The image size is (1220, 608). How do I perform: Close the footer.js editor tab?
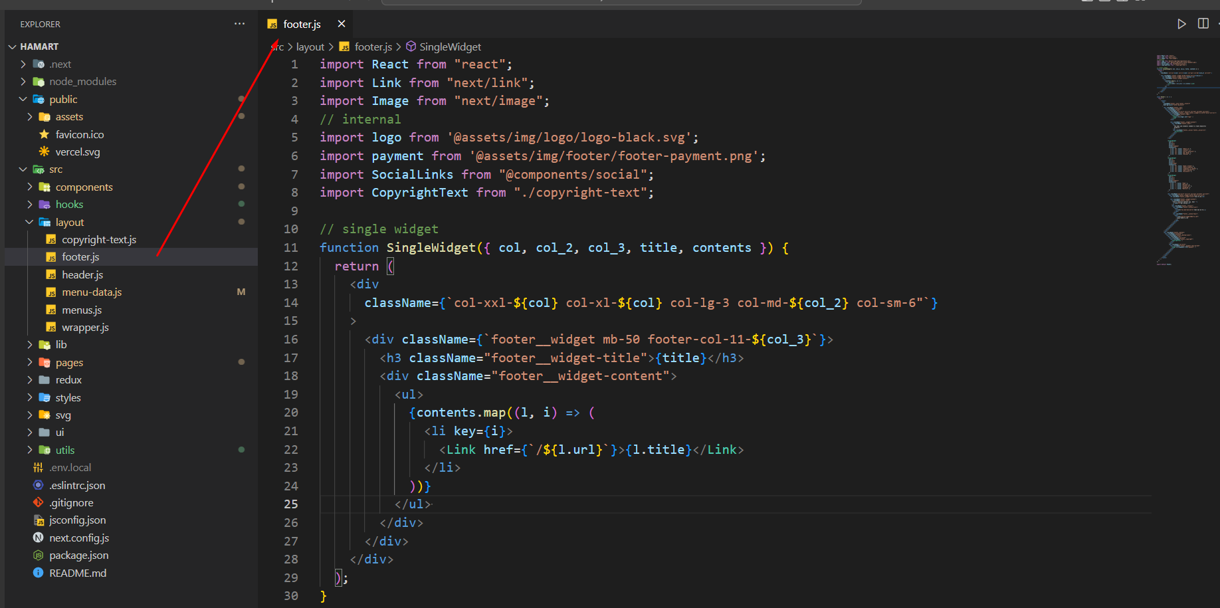(342, 24)
